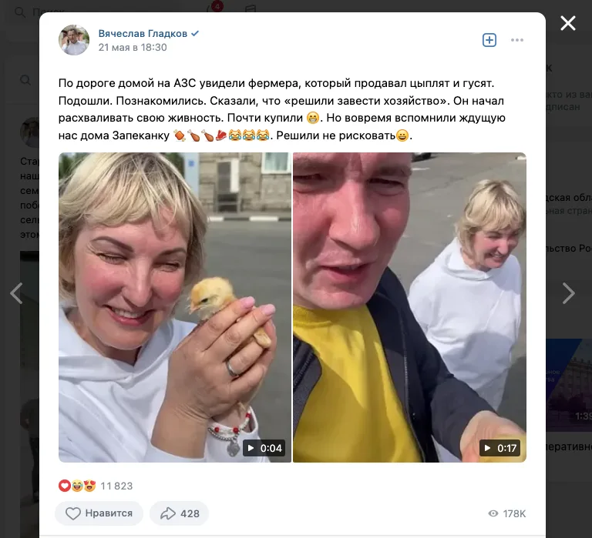Click the verified checkmark badge
The width and height of the screenshot is (592, 538).
[195, 34]
